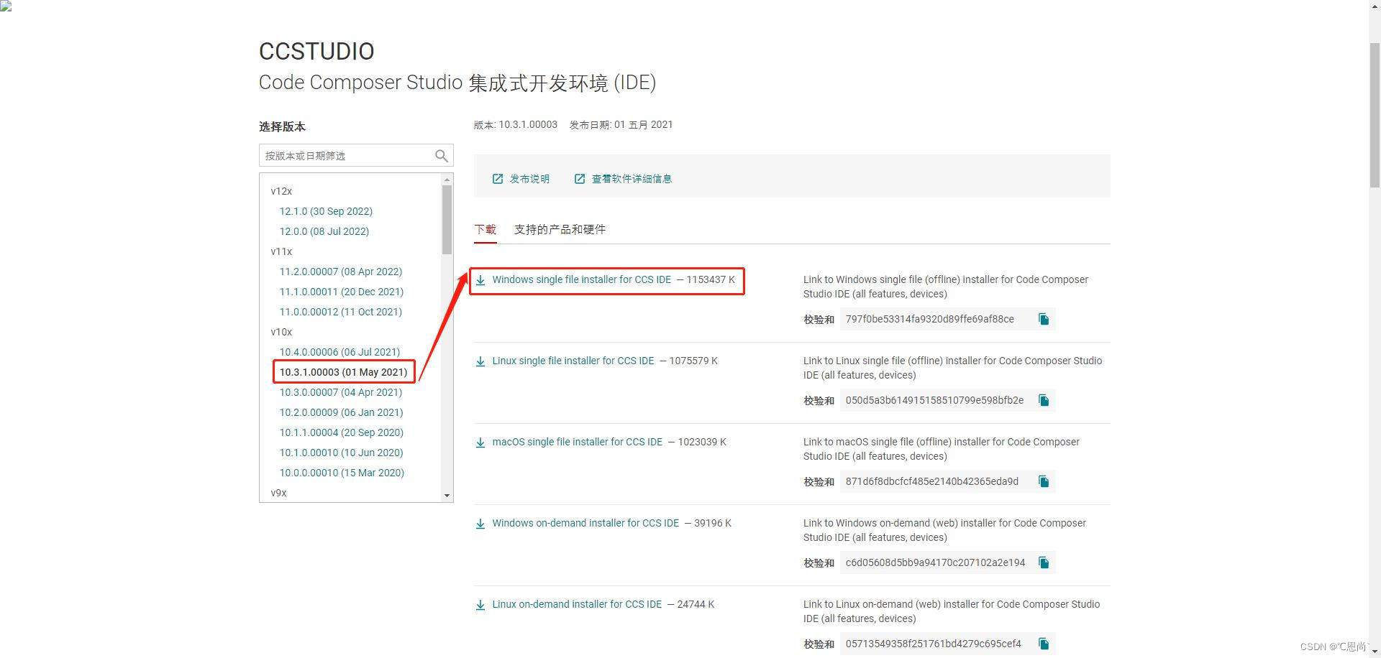
Task: Download Linux on-demand installer for CCS IDE
Action: (x=577, y=605)
